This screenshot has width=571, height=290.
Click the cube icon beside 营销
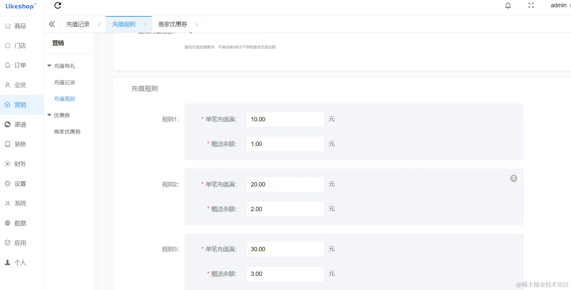(8, 105)
